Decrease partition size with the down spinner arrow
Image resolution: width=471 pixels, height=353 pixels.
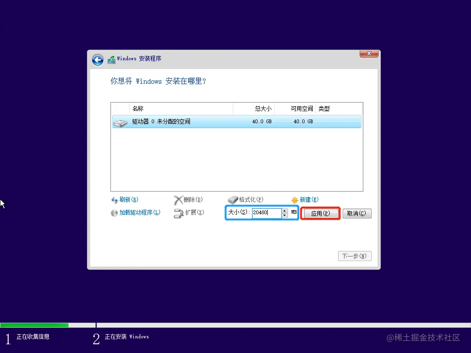285,215
